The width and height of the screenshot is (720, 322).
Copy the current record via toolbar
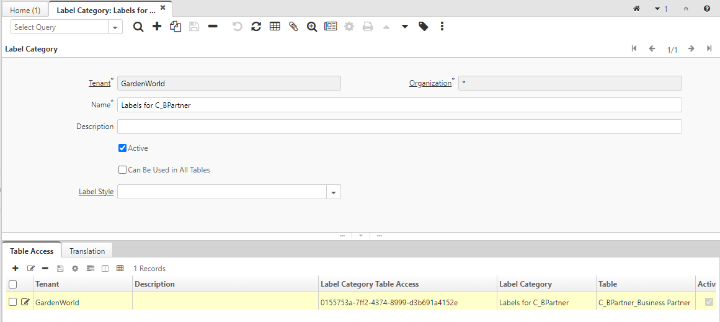(x=176, y=27)
